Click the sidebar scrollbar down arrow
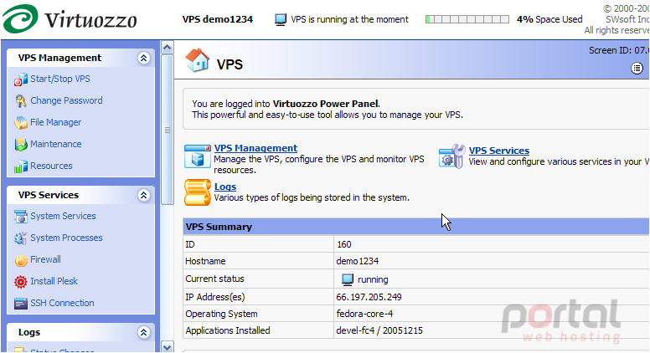Viewport: 650px width, 353px height. [167, 347]
